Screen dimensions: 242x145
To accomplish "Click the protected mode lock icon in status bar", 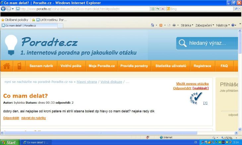I will (214, 137).
